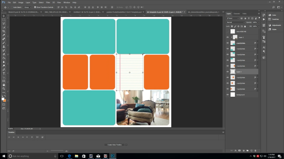Switch to Week 01.psd document tab
This screenshot has width=284, height=159.
(24, 12)
